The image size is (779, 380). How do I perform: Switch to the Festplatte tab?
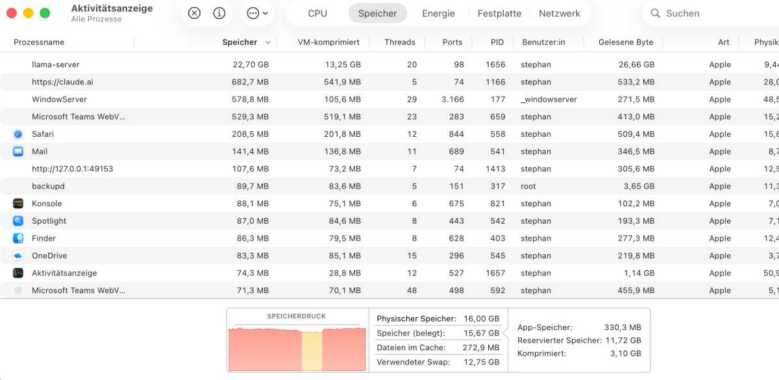point(499,13)
